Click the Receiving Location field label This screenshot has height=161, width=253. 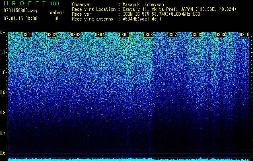[94, 9]
